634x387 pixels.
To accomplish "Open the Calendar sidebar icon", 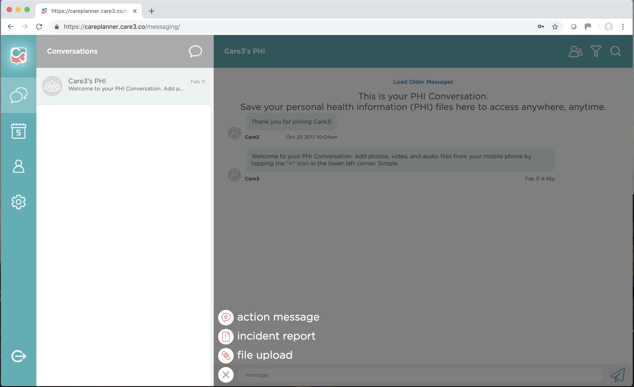I will (x=19, y=131).
